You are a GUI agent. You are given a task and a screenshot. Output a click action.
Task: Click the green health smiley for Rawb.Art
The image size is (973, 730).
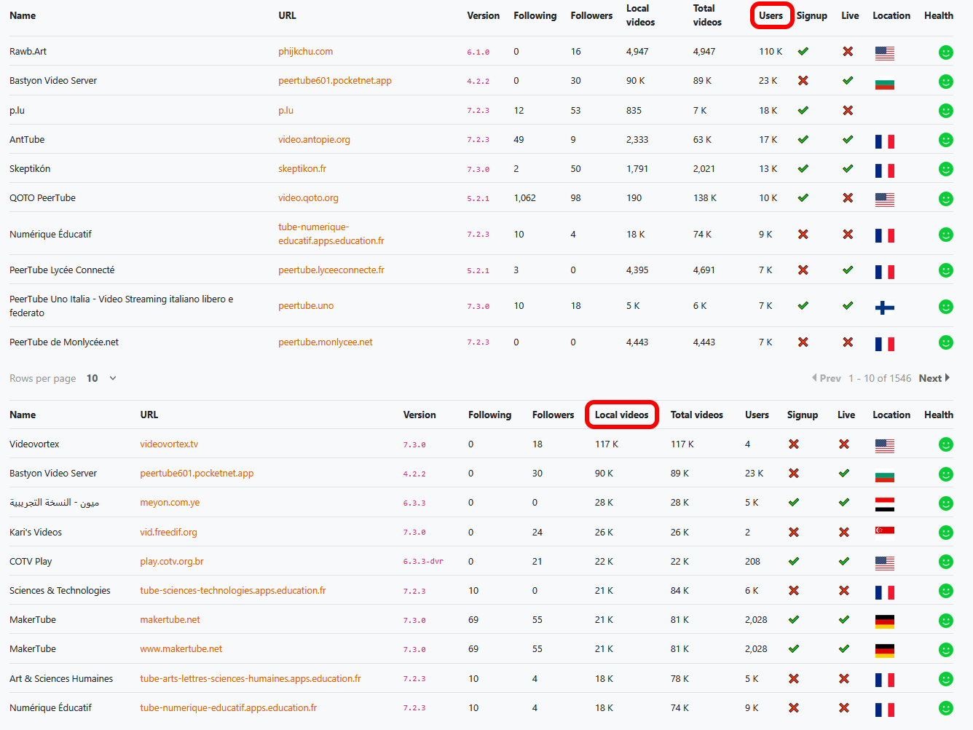(945, 52)
